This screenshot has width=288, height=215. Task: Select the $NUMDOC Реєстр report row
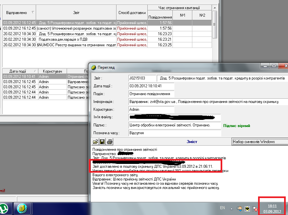click(76, 45)
